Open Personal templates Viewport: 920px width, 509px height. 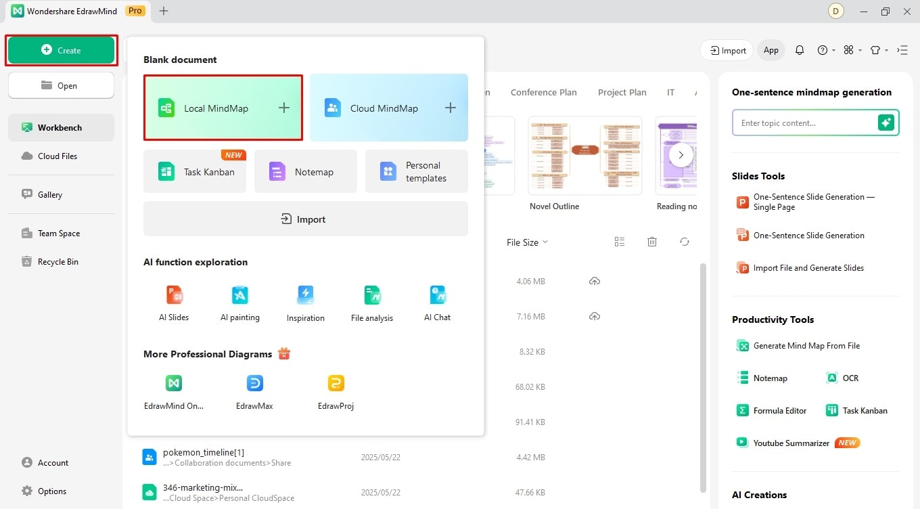point(417,171)
